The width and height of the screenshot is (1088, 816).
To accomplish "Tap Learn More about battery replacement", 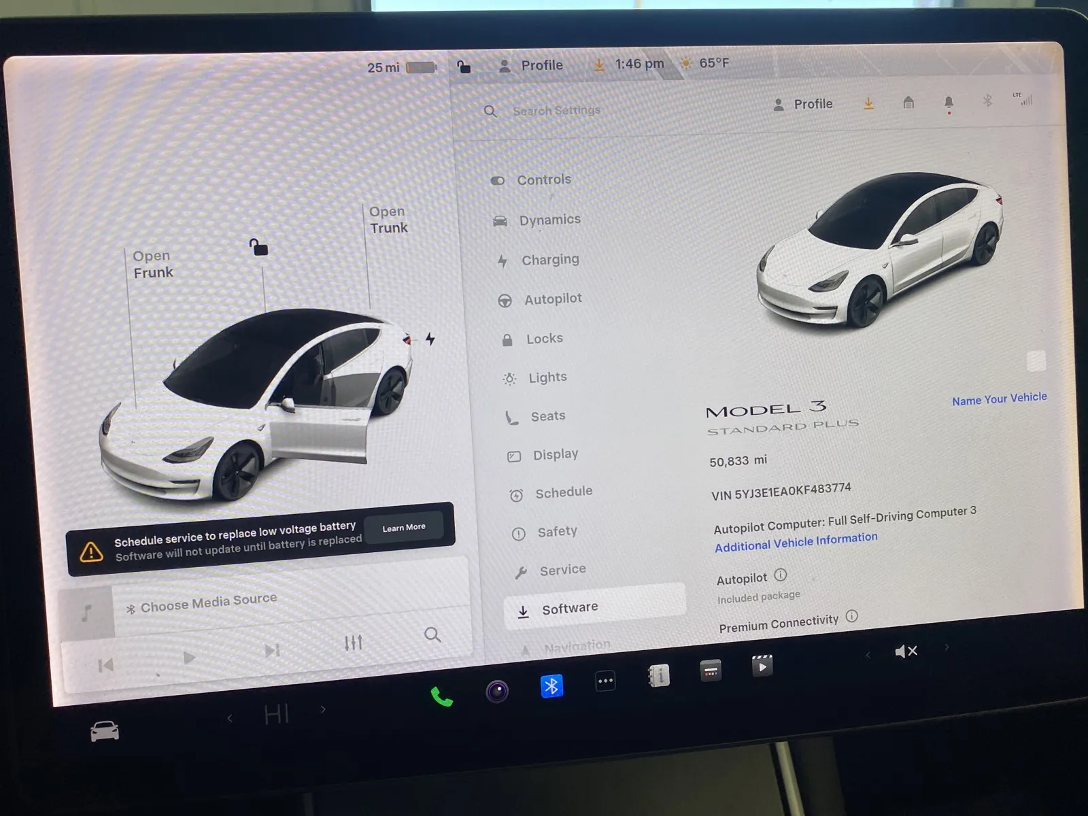I will pos(404,526).
